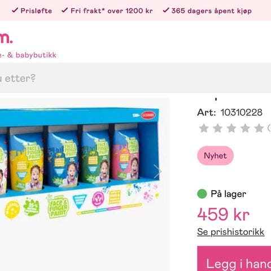Click the Legg i handlekurv button
The width and height of the screenshot is (271, 271).
pos(234,259)
